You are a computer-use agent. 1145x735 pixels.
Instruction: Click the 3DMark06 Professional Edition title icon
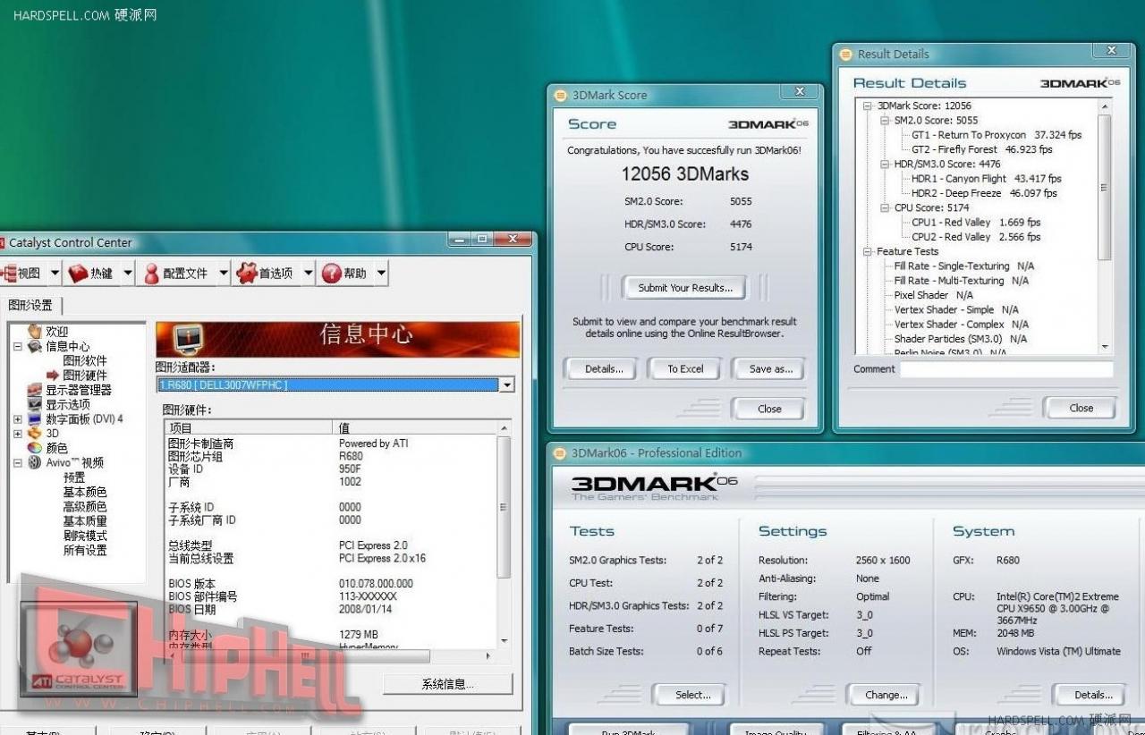pos(560,452)
